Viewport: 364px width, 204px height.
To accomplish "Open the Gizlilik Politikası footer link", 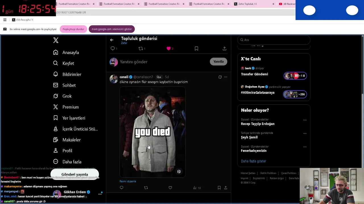I will point(268,173).
